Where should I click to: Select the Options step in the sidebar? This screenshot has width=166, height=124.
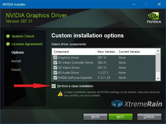[x=18, y=53]
